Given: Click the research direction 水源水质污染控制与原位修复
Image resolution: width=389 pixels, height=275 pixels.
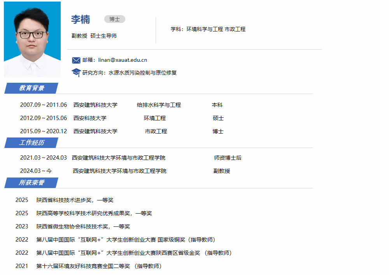Looking at the screenshot, I should pyautogui.click(x=142, y=73).
